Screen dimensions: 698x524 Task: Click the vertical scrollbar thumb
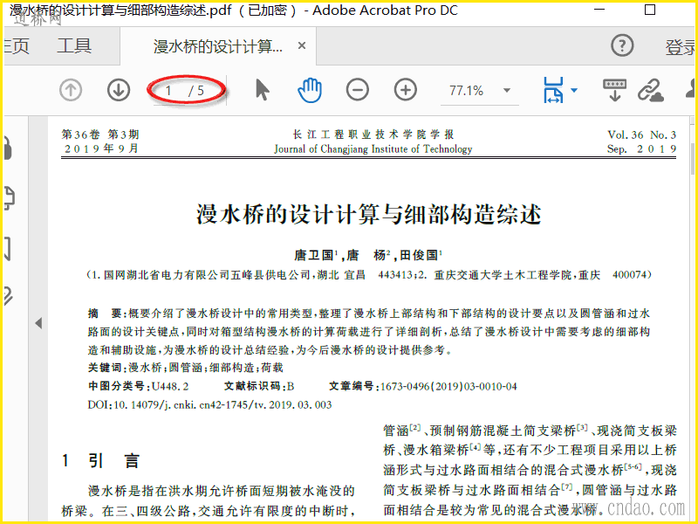693,158
